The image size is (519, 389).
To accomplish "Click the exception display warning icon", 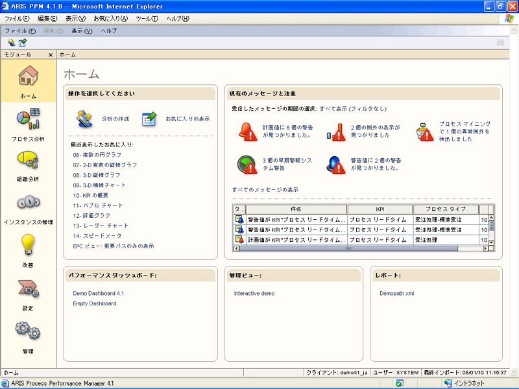I will [336, 132].
